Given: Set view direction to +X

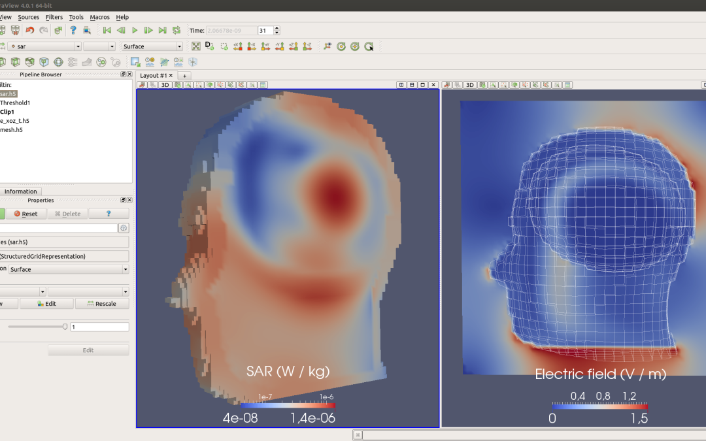Looking at the screenshot, I should tap(237, 46).
